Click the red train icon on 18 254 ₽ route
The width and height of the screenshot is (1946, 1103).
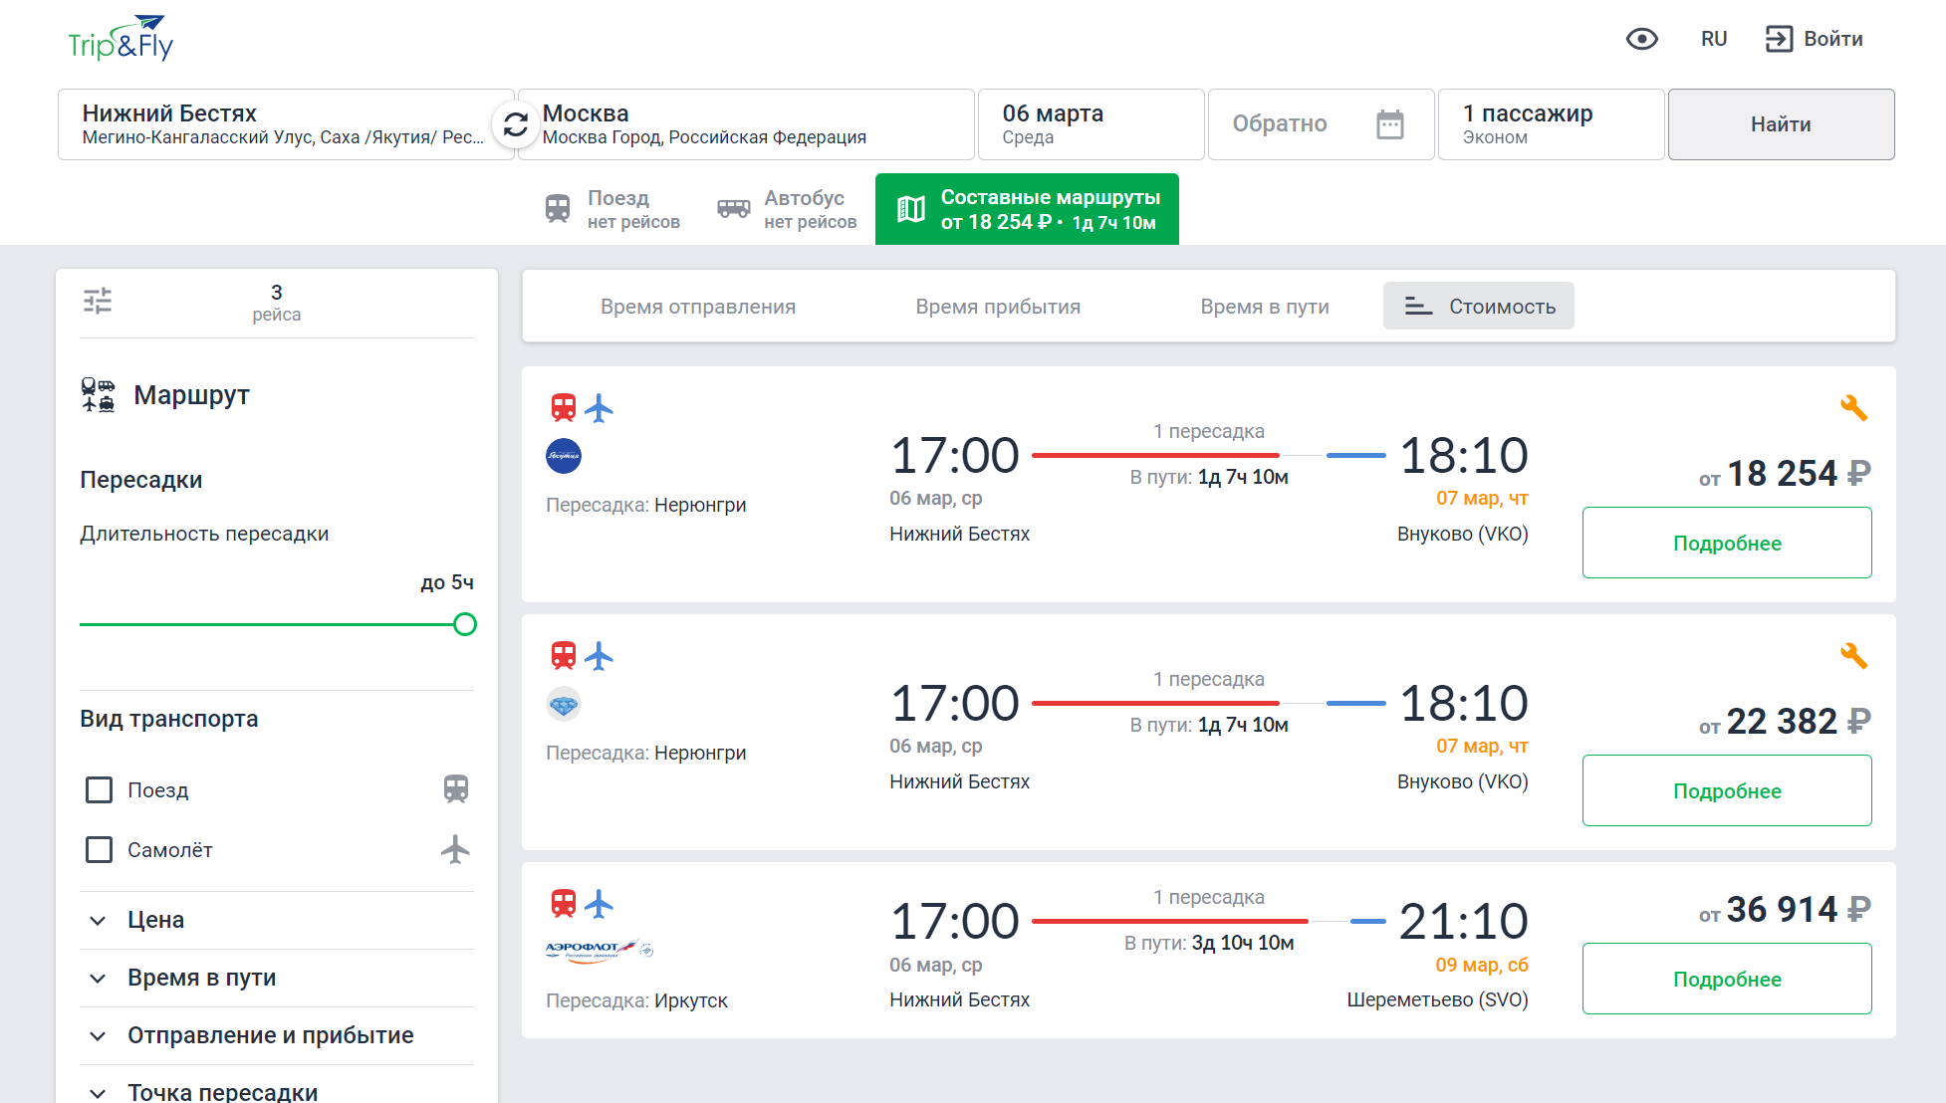(564, 407)
